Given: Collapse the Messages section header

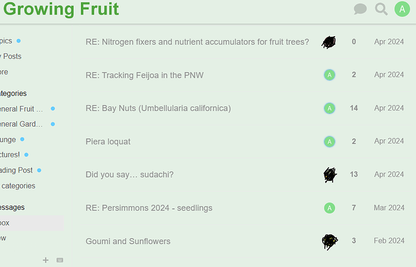Looking at the screenshot, I should (12, 207).
